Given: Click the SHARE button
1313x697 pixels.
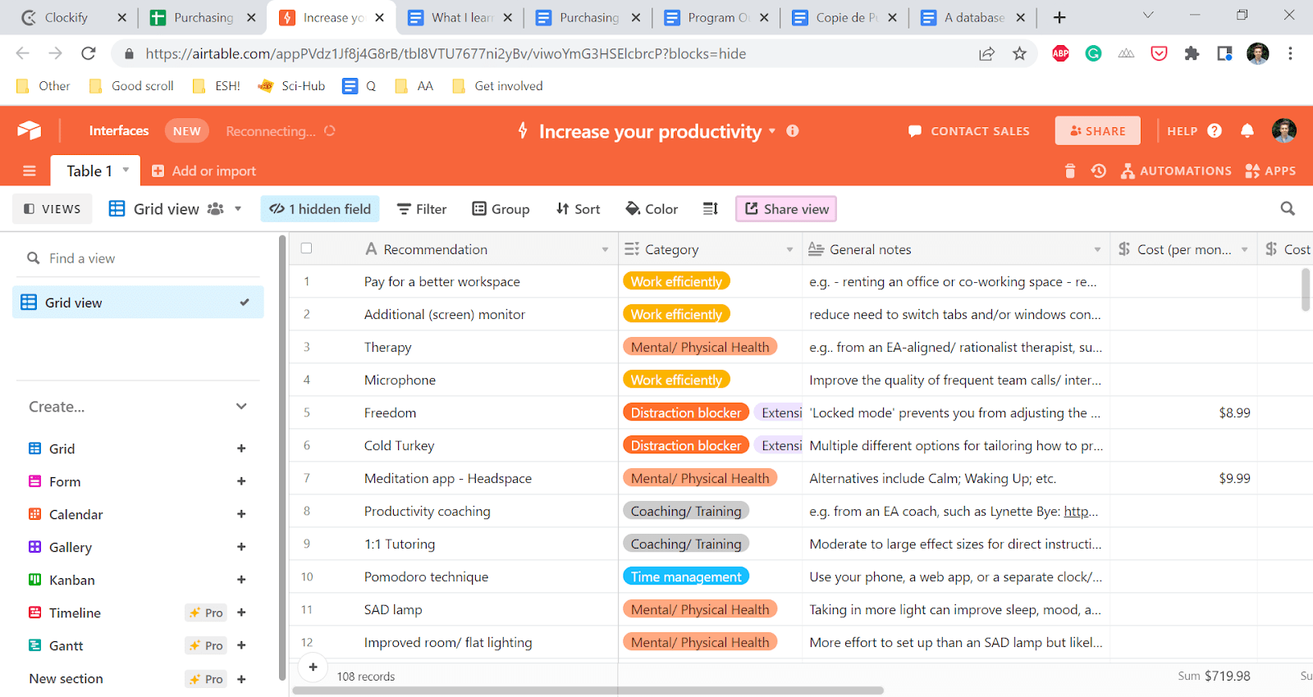Looking at the screenshot, I should [1098, 130].
